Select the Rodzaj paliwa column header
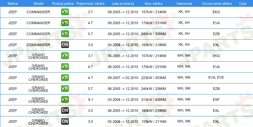 click(x=63, y=4)
